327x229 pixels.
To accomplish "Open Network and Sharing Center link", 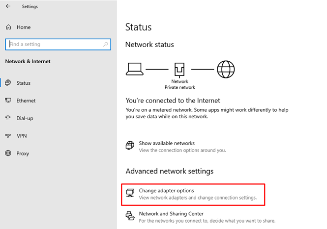I will point(171,214).
